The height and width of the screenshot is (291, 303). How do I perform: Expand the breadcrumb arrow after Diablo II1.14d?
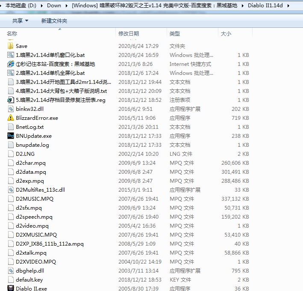pos(288,6)
